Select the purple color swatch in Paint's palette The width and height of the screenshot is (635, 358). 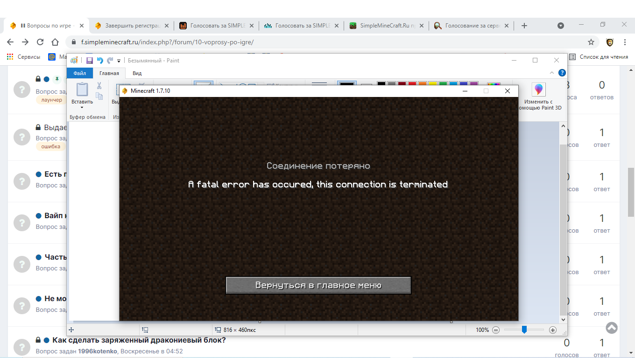click(x=474, y=84)
